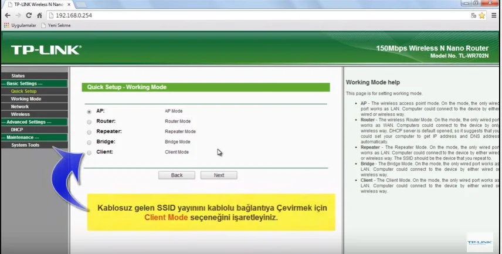Click the browser forward arrow
The image size is (502, 254).
click(18, 15)
